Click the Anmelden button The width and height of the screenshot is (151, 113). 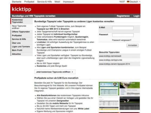click(133, 45)
